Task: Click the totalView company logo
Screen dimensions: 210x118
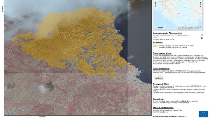Action: [159, 78]
